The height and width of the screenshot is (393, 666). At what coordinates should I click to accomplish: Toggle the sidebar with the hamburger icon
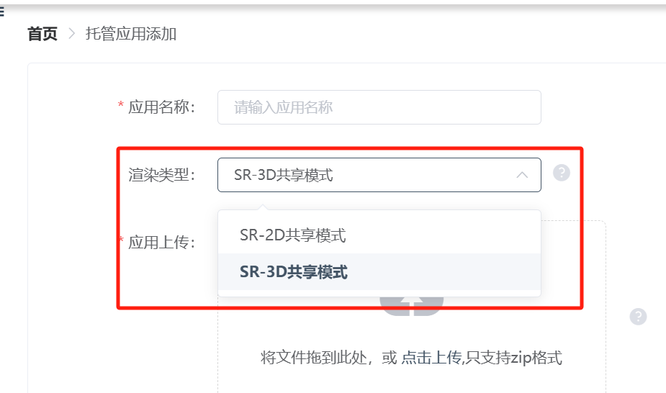[1, 12]
